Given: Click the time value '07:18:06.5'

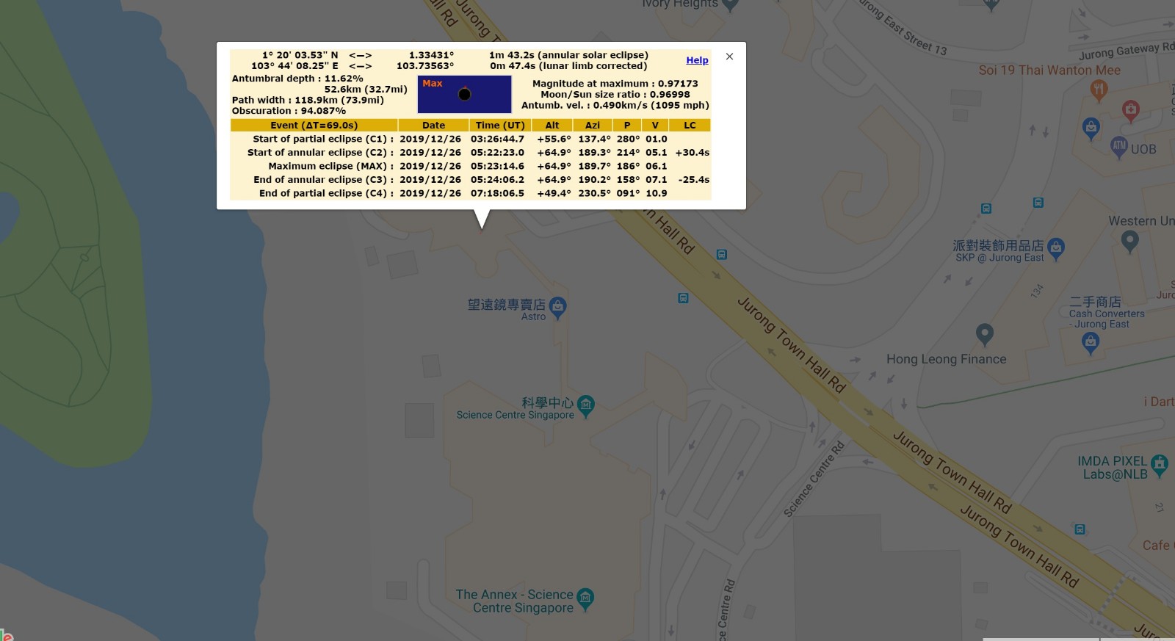Looking at the screenshot, I should tap(498, 194).
